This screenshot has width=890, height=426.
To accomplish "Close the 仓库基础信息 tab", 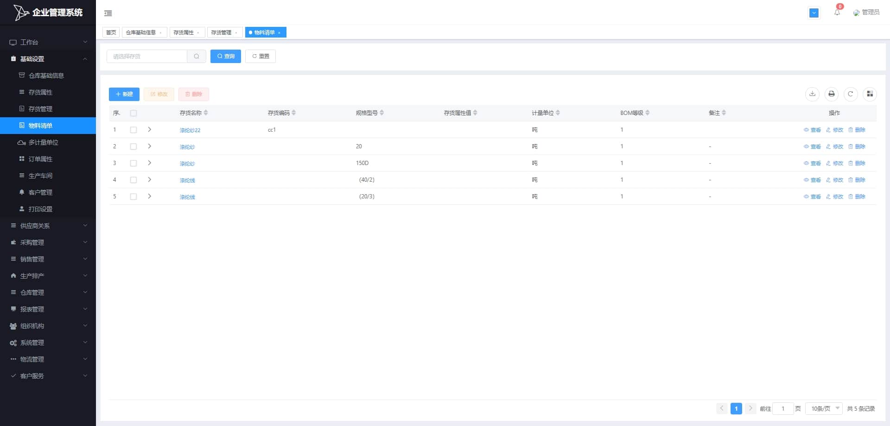I will coord(160,33).
